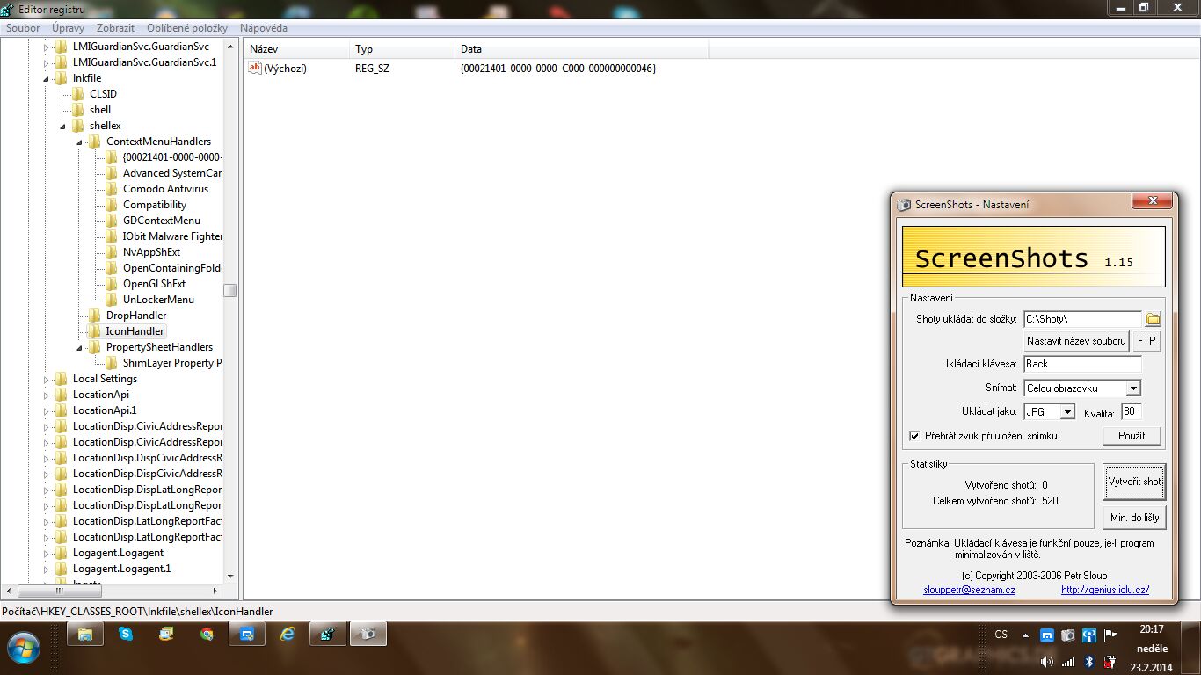Click the Registry Editor title bar icon
This screenshot has height=675, width=1201.
pyautogui.click(x=8, y=9)
